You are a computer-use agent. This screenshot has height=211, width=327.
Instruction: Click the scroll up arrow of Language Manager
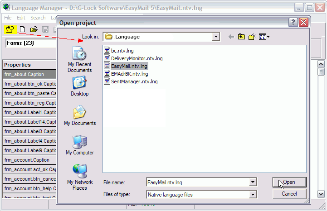tap(321, 64)
